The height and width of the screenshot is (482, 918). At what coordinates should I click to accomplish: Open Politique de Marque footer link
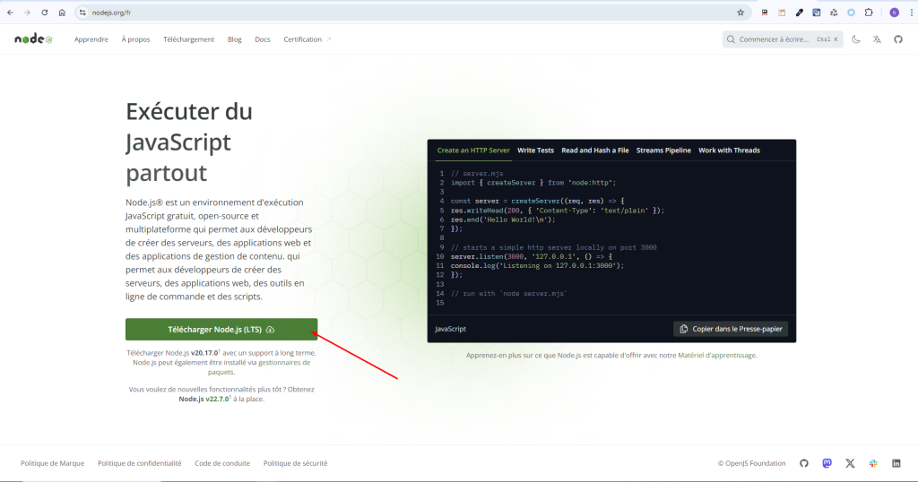tap(52, 463)
